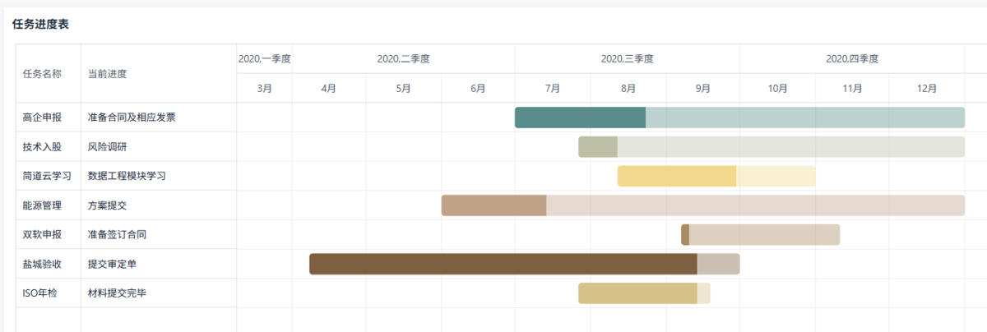This screenshot has height=332, width=987.
Task: Click the 技术入股 remaining light bar
Action: [791, 147]
